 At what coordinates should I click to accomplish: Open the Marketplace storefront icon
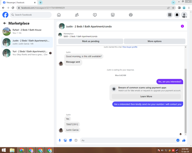[x=113, y=15]
